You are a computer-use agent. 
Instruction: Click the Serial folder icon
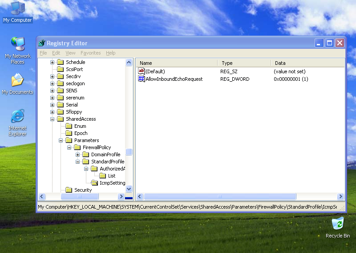pyautogui.click(x=61, y=105)
